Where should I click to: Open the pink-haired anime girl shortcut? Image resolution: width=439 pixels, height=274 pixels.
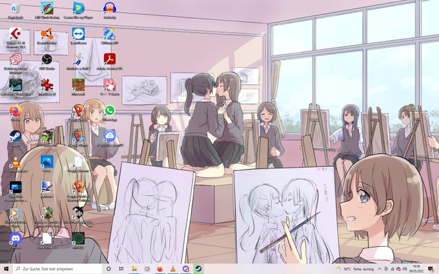110,87
